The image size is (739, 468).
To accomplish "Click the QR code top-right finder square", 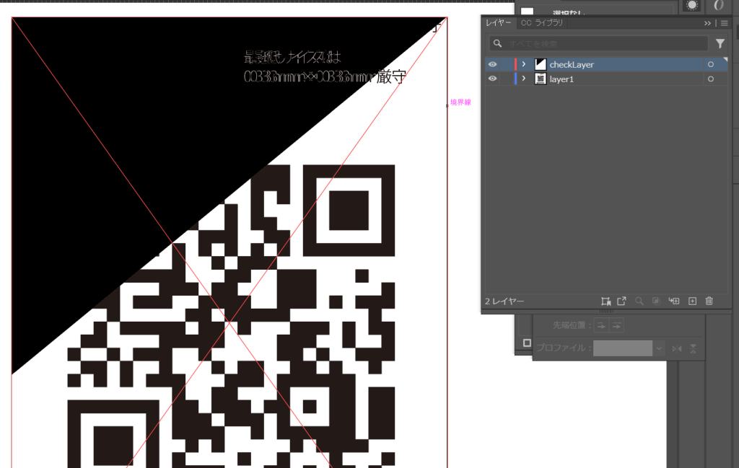I will 349,211.
